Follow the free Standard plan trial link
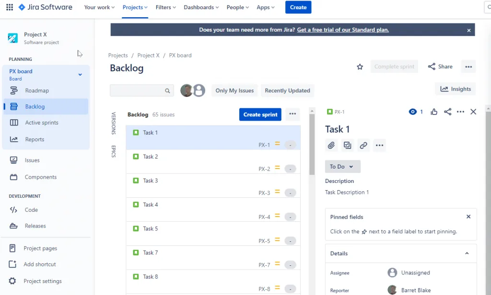 [x=342, y=30]
